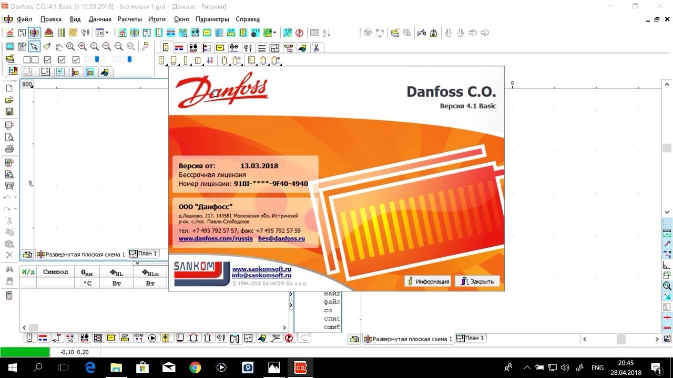Open the Правка menu
Screen dimensions: 673x378
tap(51, 19)
